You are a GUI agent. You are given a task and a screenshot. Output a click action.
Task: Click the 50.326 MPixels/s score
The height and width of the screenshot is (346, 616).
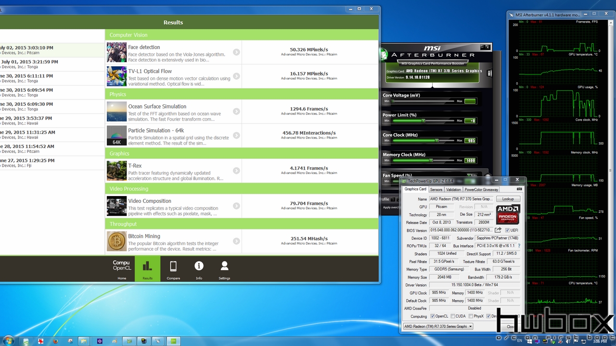click(309, 49)
